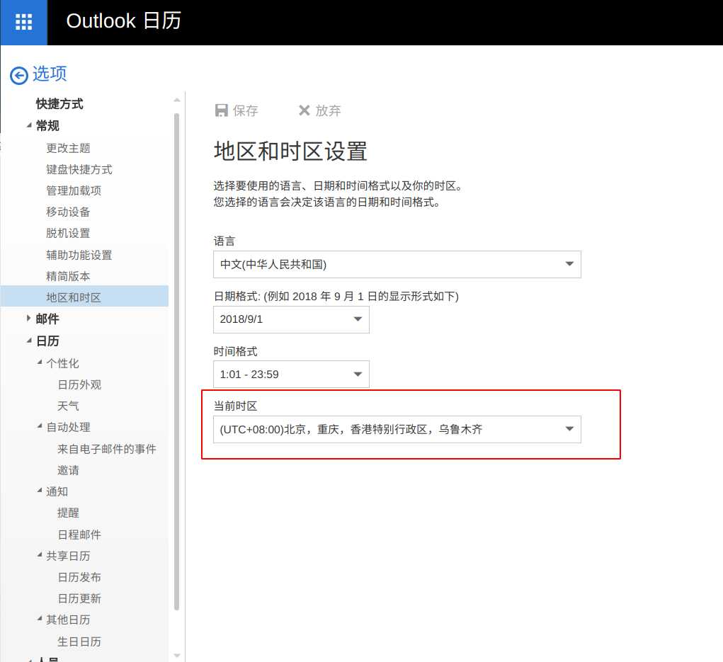Image resolution: width=723 pixels, height=662 pixels.
Task: Open the app launcher grid icon
Action: [23, 22]
